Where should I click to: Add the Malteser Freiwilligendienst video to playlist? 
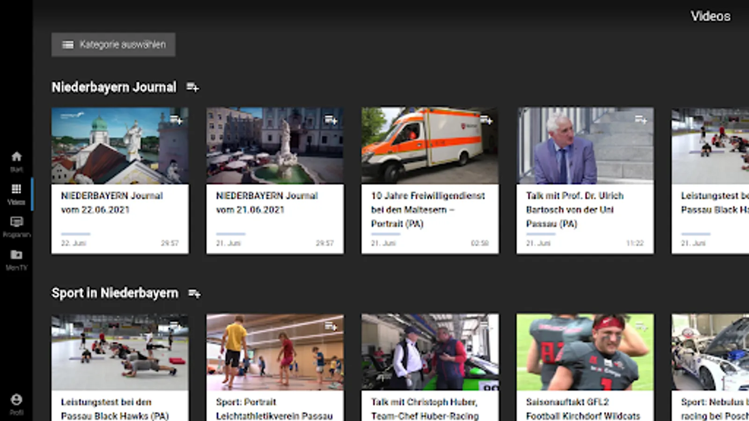(486, 120)
